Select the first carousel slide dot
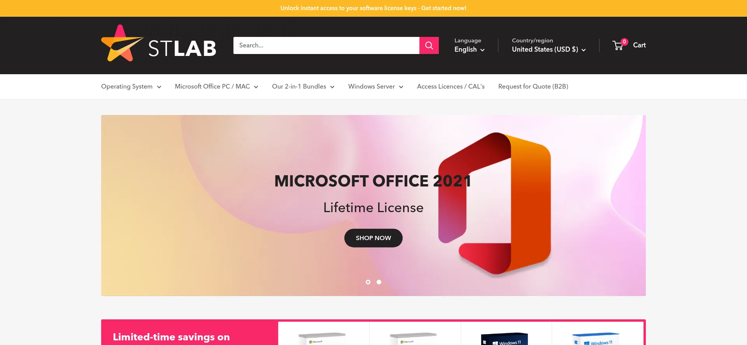The height and width of the screenshot is (345, 747). click(368, 282)
